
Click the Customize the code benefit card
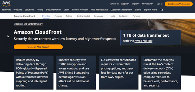tap(161, 72)
